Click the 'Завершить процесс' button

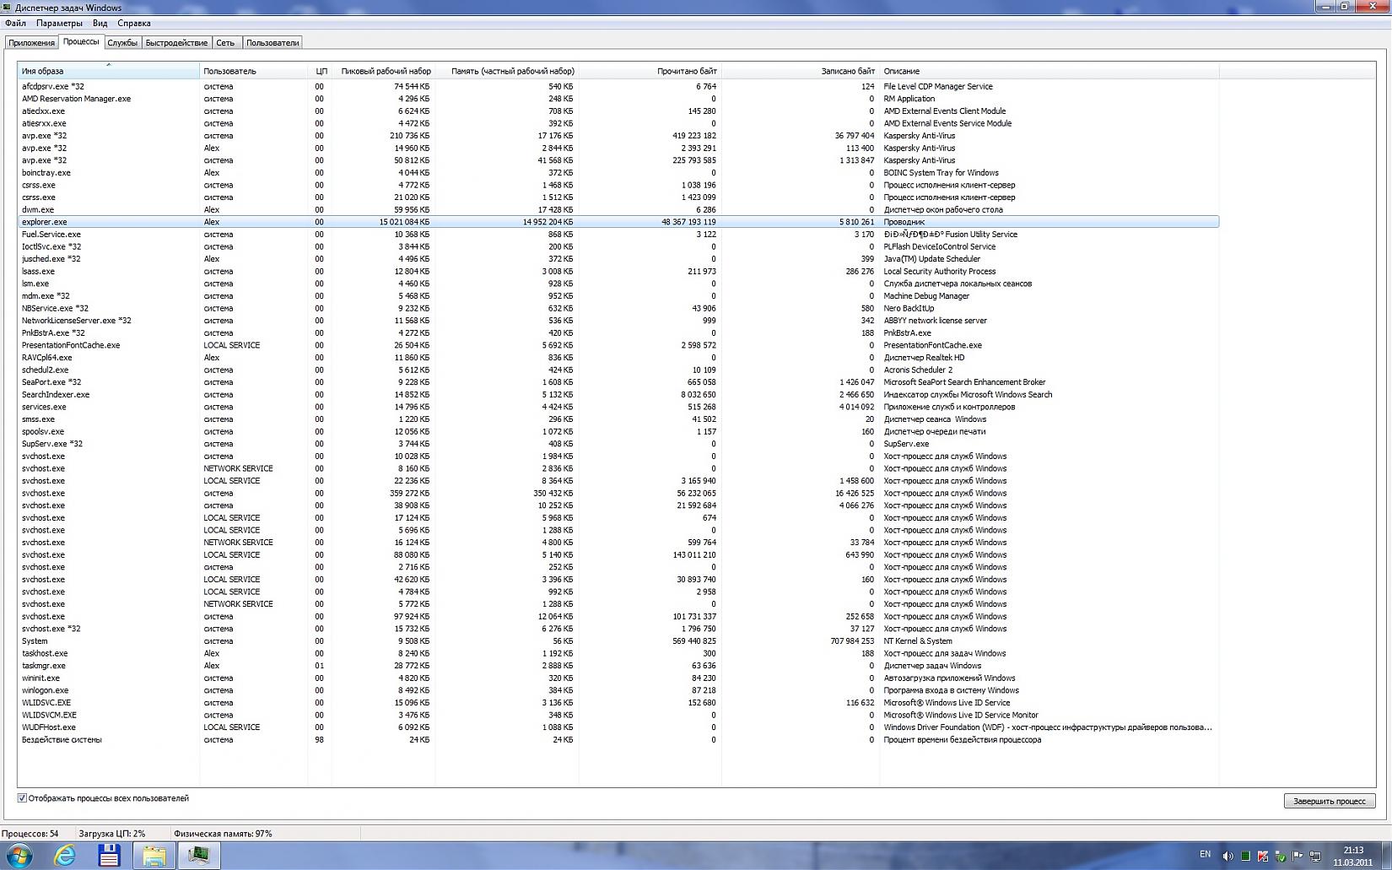(1330, 801)
